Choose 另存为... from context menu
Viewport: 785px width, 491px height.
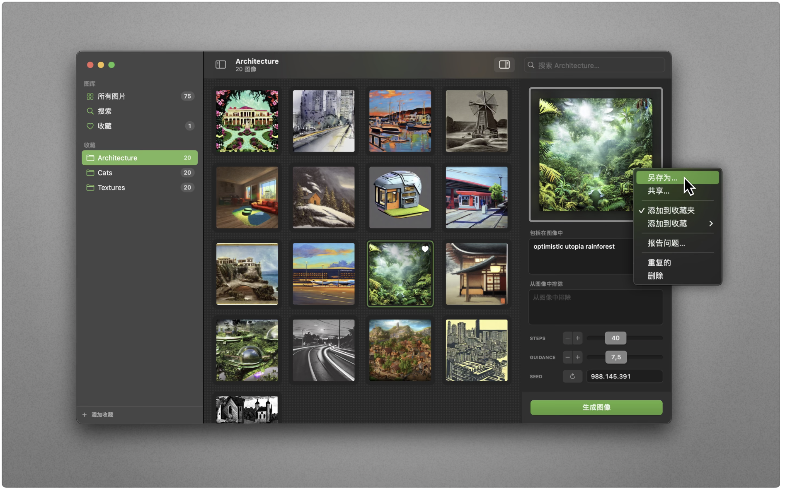[662, 178]
